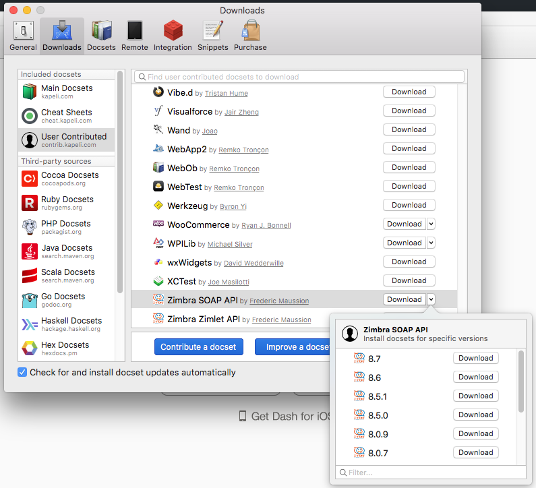Image resolution: width=536 pixels, height=488 pixels.
Task: Click the WebTest docset icon
Action: click(x=158, y=186)
